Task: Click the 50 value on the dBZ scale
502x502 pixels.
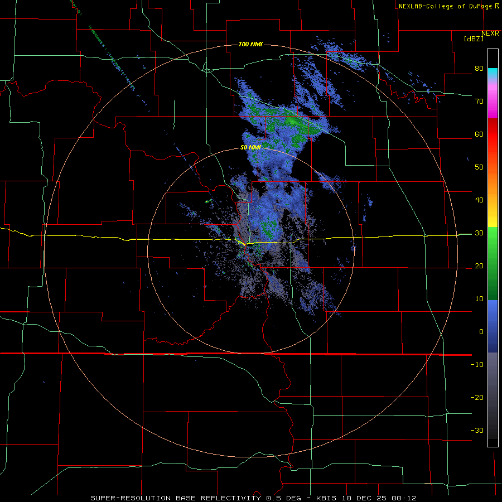Action: pyautogui.click(x=479, y=167)
